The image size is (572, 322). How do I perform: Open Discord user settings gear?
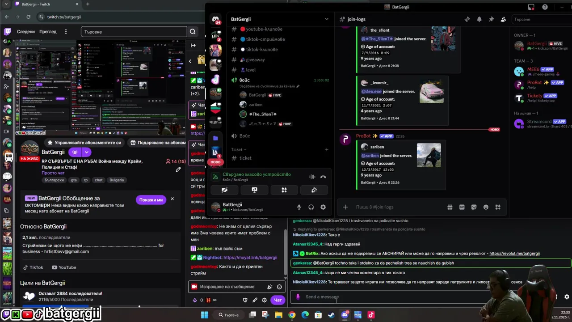coord(323,207)
